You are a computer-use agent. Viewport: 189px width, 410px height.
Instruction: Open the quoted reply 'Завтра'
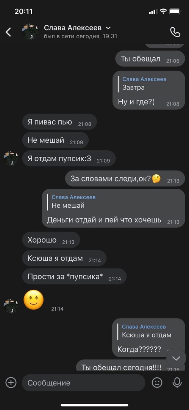tap(144, 83)
